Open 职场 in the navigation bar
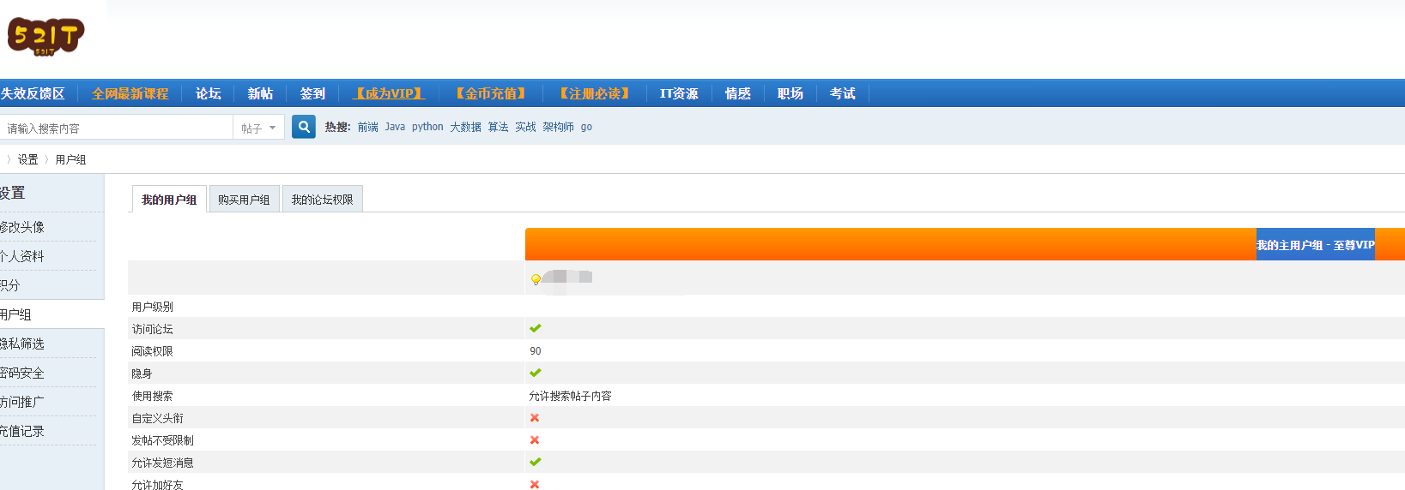Image resolution: width=1405 pixels, height=490 pixels. coord(790,93)
